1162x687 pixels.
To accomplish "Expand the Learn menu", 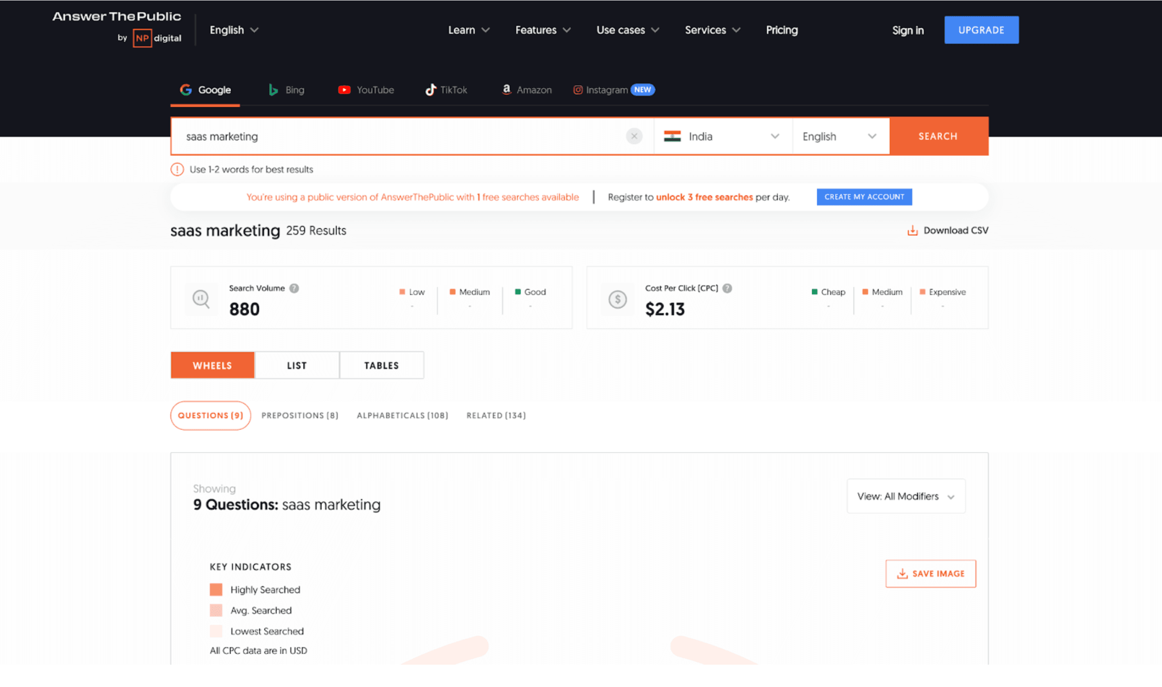I will (x=469, y=30).
